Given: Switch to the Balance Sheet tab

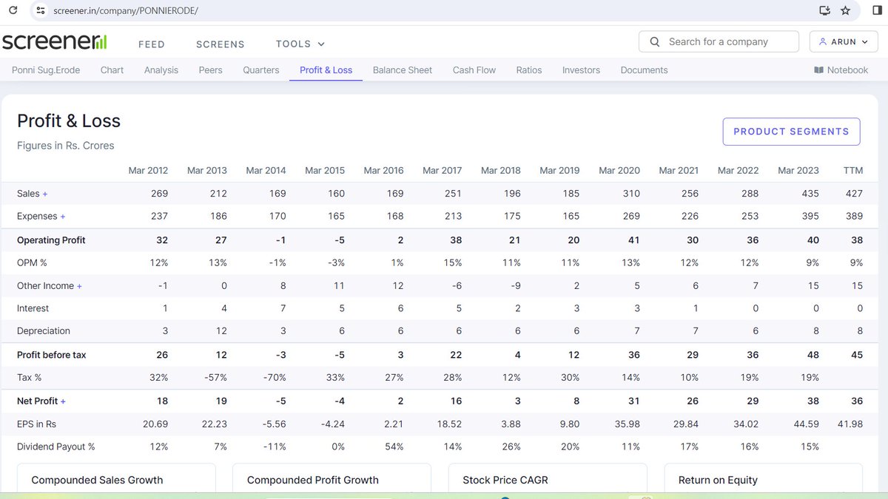Looking at the screenshot, I should (x=402, y=69).
